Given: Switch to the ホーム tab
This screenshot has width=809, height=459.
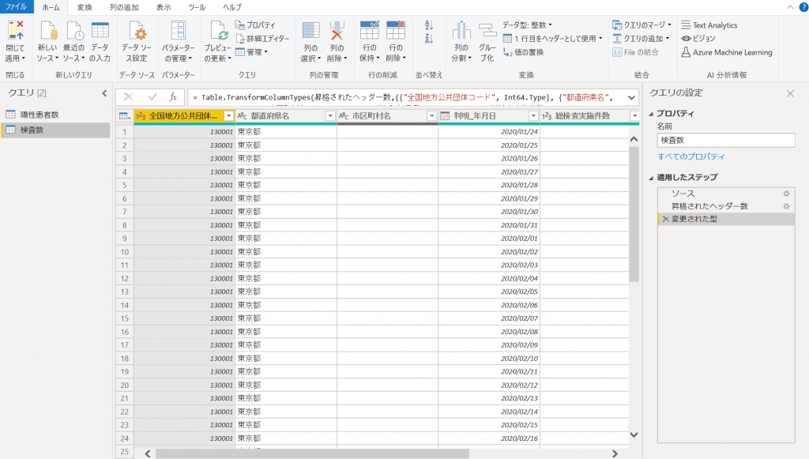Looking at the screenshot, I should pyautogui.click(x=51, y=7).
